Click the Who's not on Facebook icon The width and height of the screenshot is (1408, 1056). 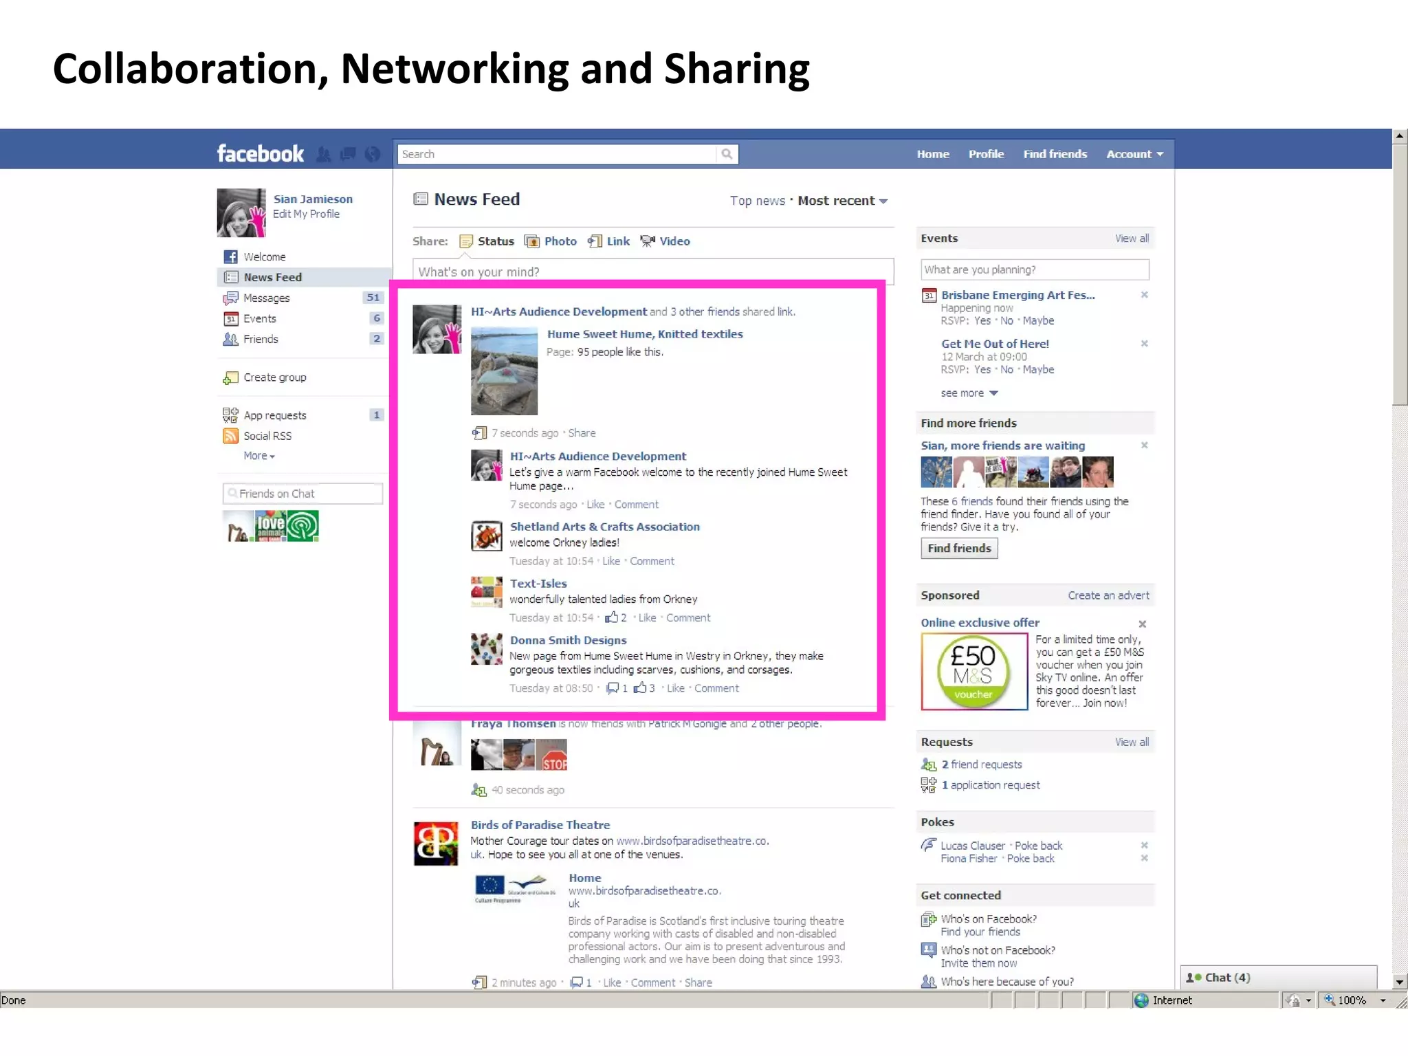(x=929, y=950)
